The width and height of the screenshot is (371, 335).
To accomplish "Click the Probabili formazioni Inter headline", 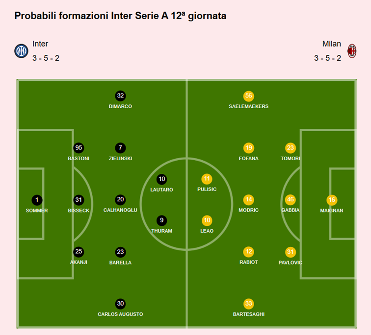I will pyautogui.click(x=120, y=16).
